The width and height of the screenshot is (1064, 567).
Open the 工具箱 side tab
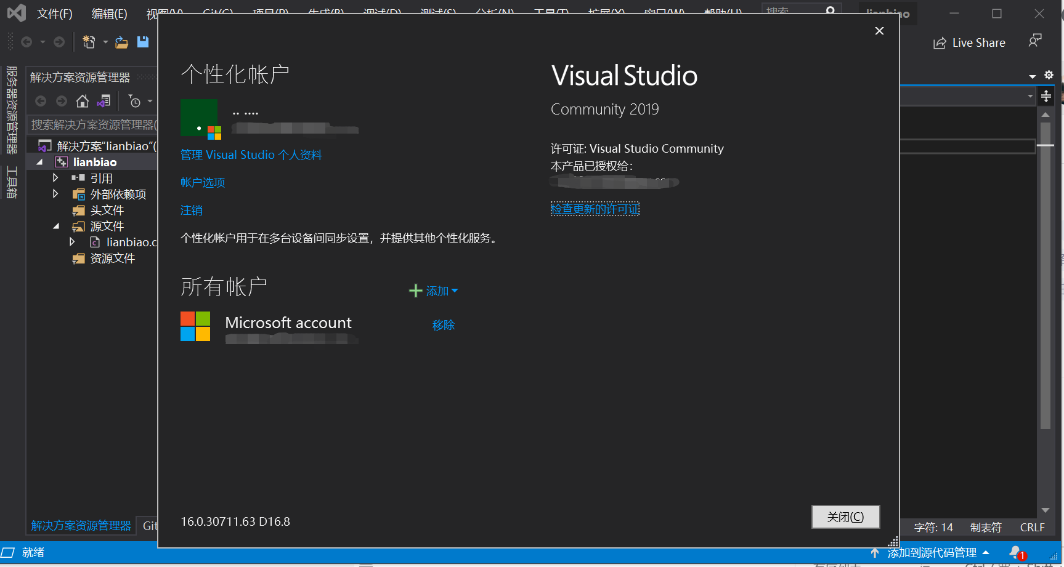click(12, 182)
